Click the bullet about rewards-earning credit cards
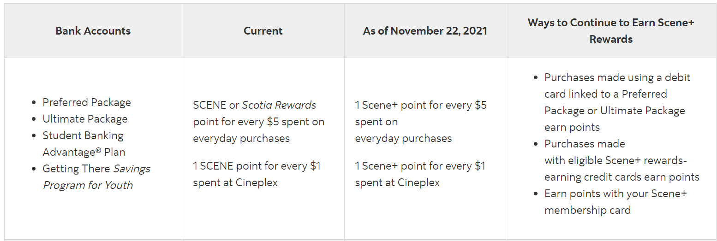The image size is (717, 241). pos(621,160)
